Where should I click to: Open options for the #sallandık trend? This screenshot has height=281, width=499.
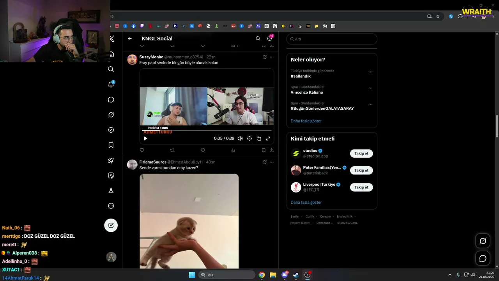pos(370,72)
